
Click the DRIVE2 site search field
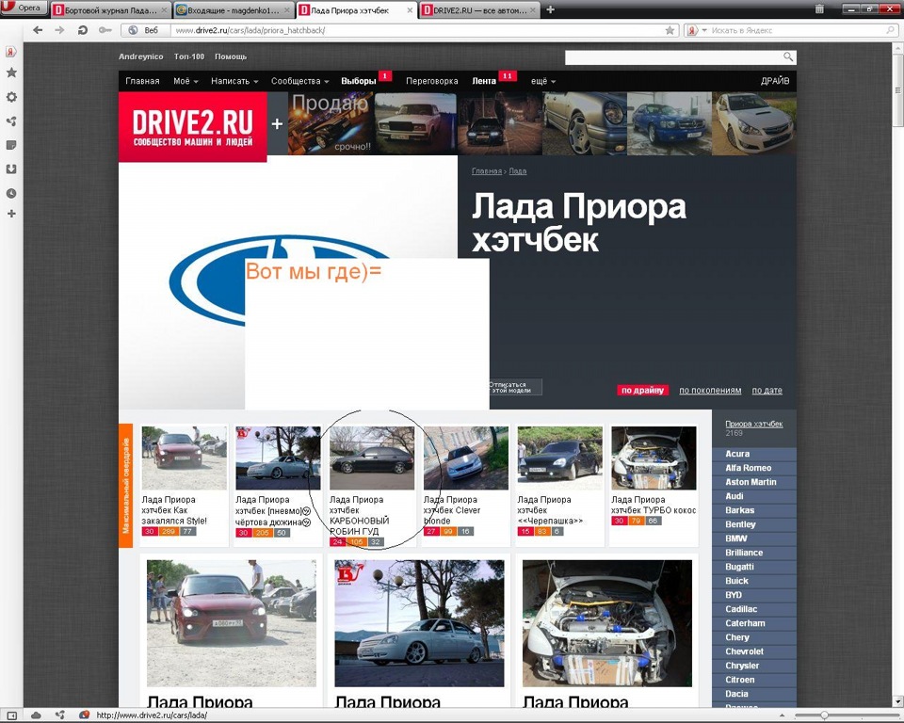(673, 57)
